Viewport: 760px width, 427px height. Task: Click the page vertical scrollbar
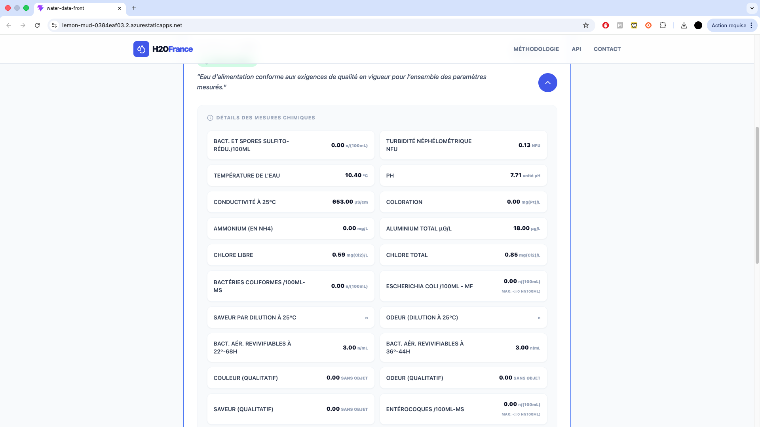click(x=757, y=195)
